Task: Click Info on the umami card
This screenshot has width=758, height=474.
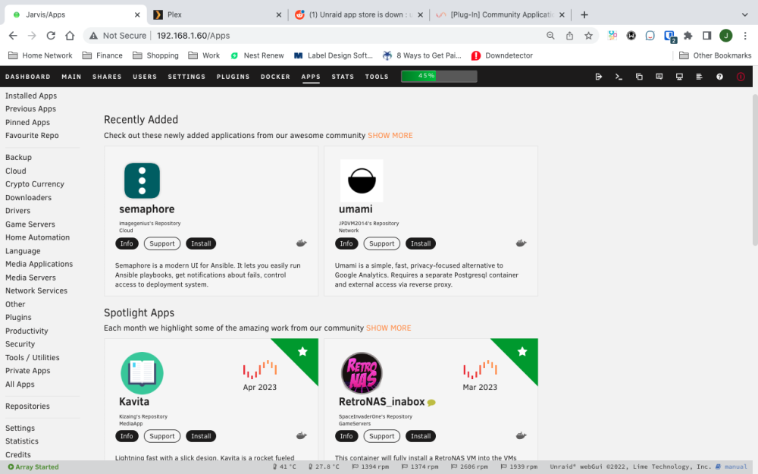Action: 346,243
